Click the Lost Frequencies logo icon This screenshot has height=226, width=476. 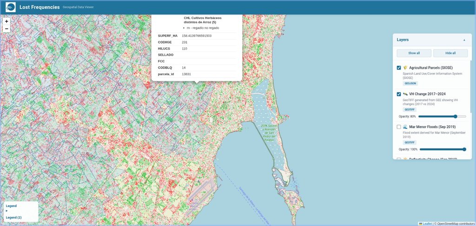(x=10, y=7)
